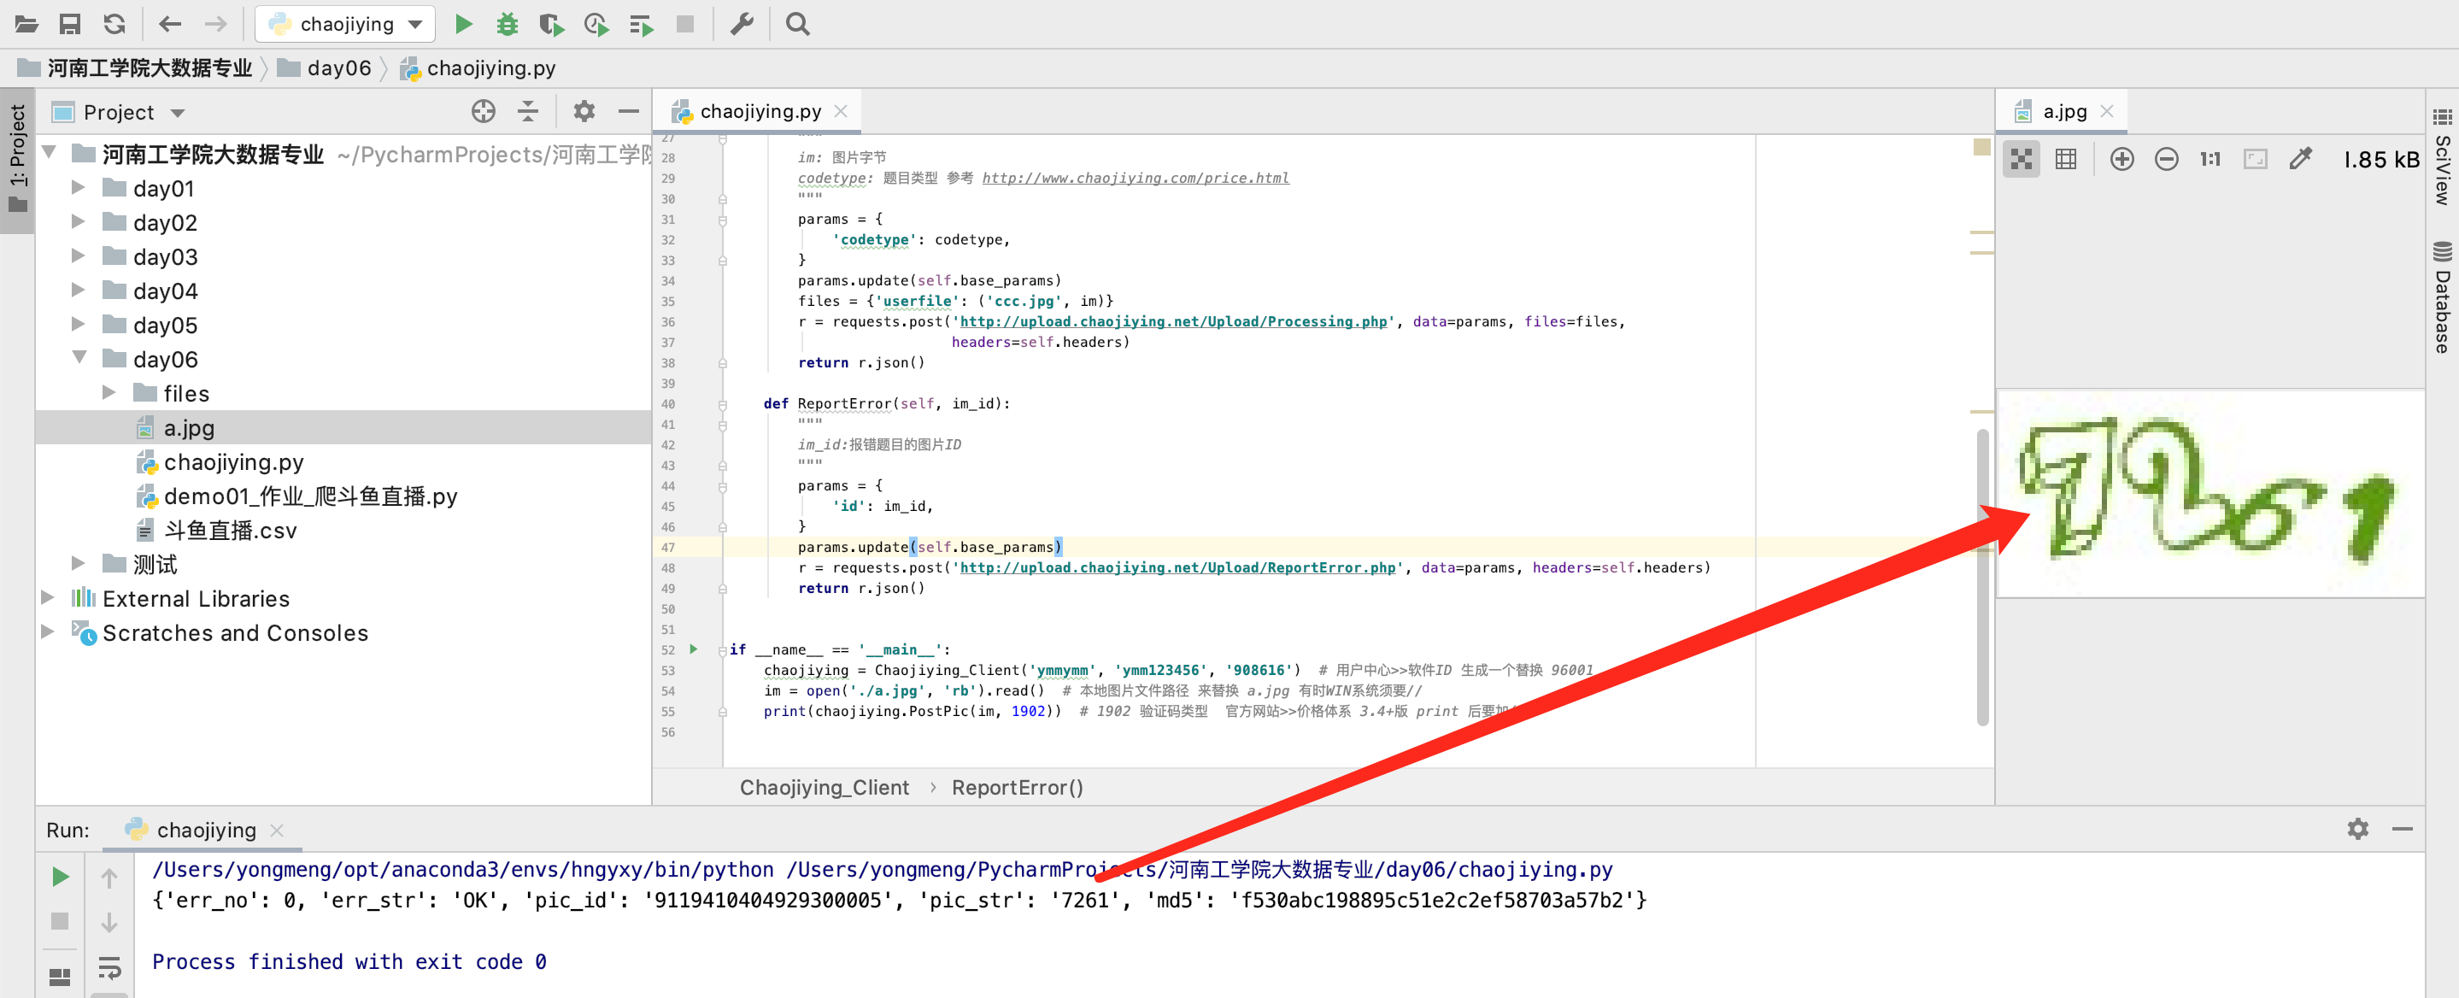This screenshot has height=998, width=2459.
Task: Zoom out of the a.jpg image
Action: pos(2166,160)
